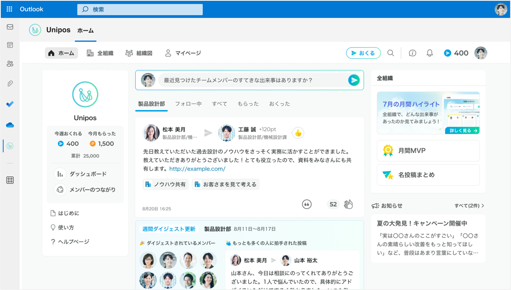Screen dimensions: 511x290
Task: Open 使い方 guide
Action: (62, 228)
